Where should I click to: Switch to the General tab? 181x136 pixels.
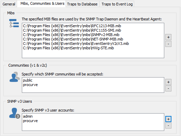pyautogui.click(x=9, y=4)
